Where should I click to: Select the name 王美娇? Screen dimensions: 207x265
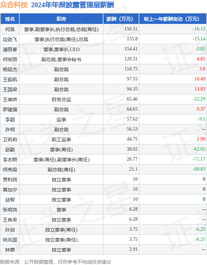pyautogui.click(x=10, y=100)
